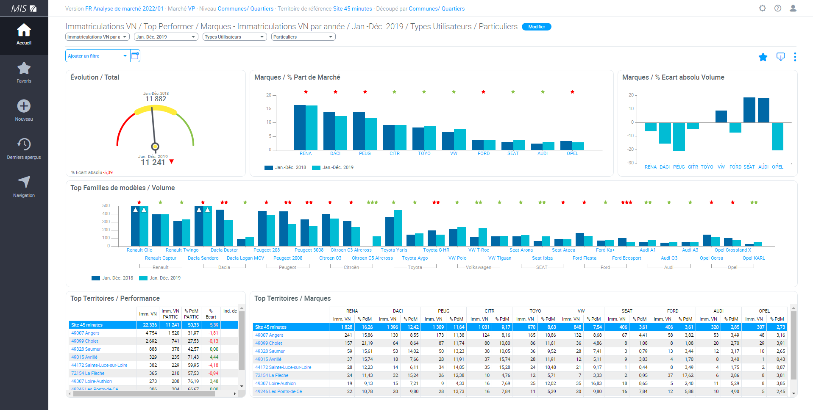Image resolution: width=813 pixels, height=410 pixels.
Task: Expand the Jan.-Déc. 2019 period dropdown
Action: 166,37
